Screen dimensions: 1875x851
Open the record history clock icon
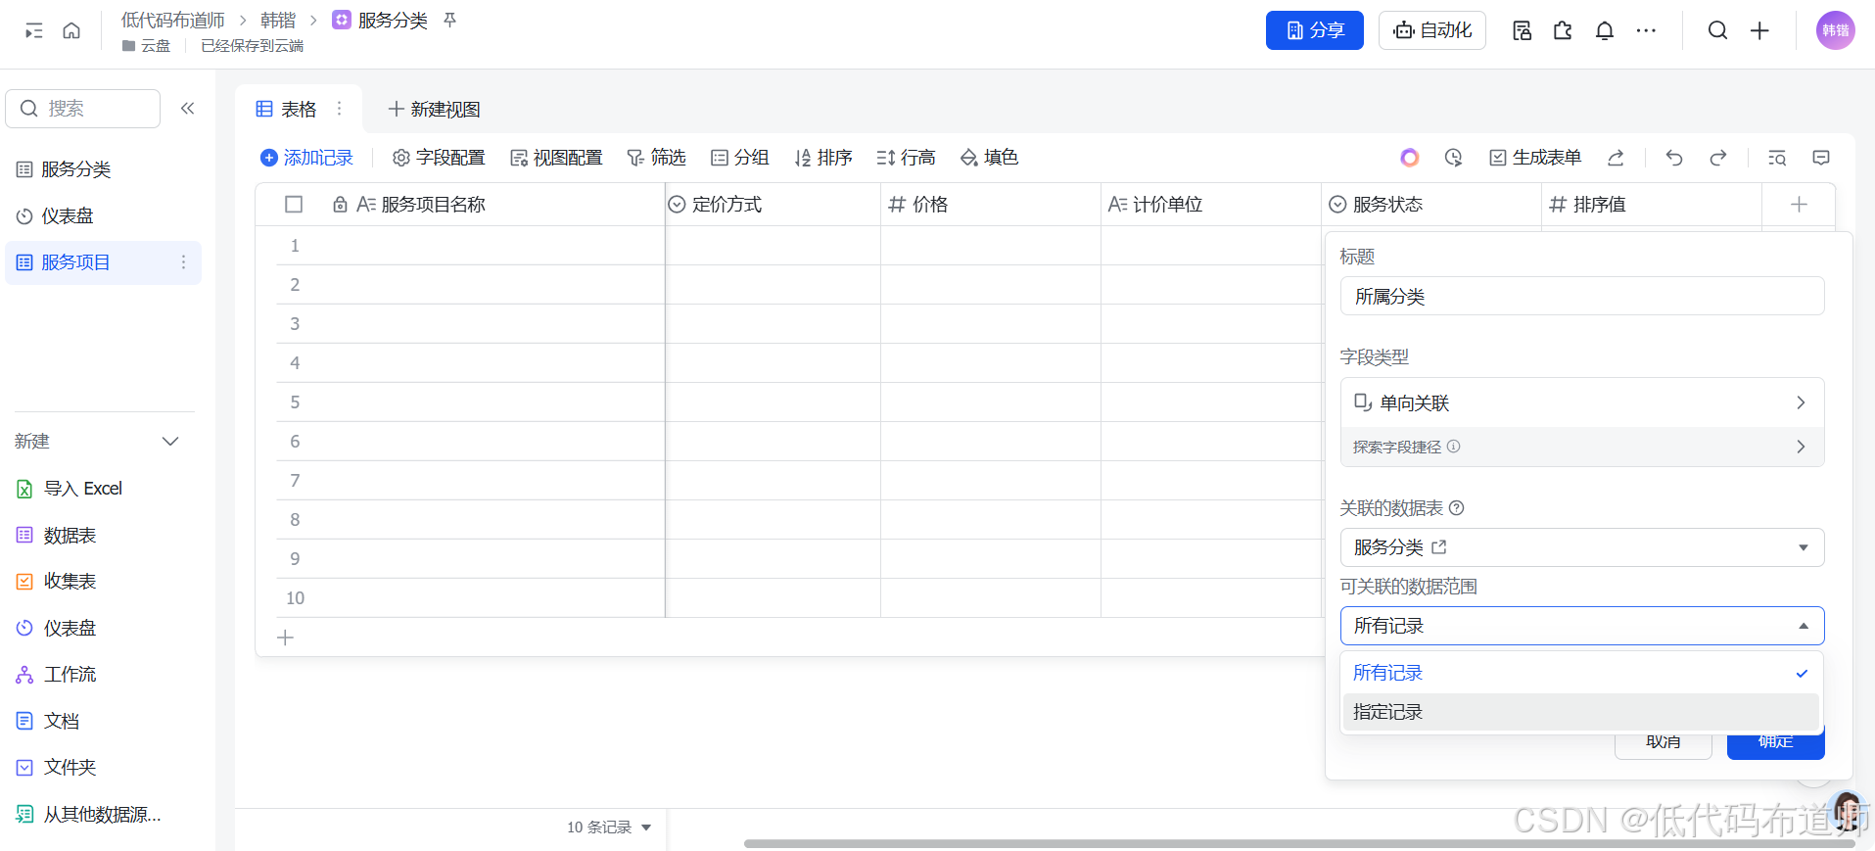click(1453, 158)
